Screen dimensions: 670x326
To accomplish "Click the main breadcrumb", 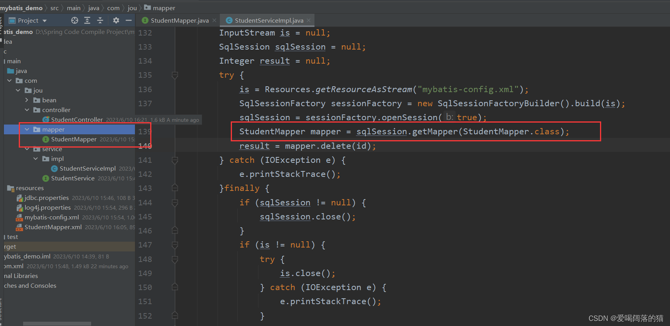I will click(74, 8).
